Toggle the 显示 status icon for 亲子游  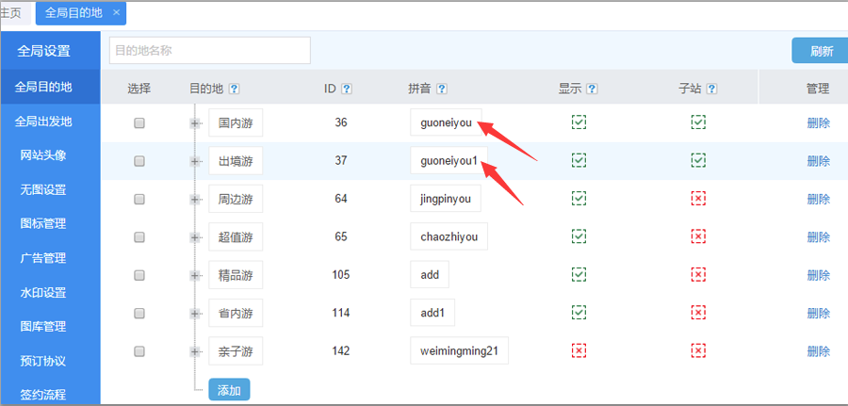tap(579, 351)
